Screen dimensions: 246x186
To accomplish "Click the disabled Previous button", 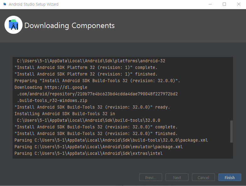I will click(150, 178).
